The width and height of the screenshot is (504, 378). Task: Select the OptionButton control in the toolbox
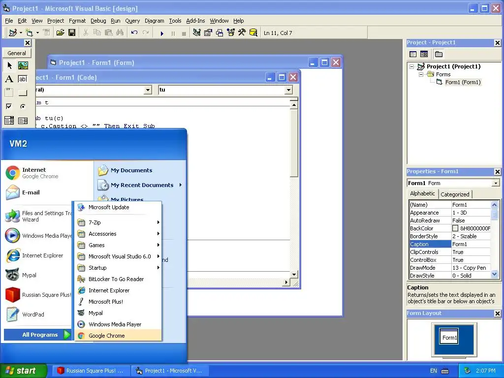point(23,106)
